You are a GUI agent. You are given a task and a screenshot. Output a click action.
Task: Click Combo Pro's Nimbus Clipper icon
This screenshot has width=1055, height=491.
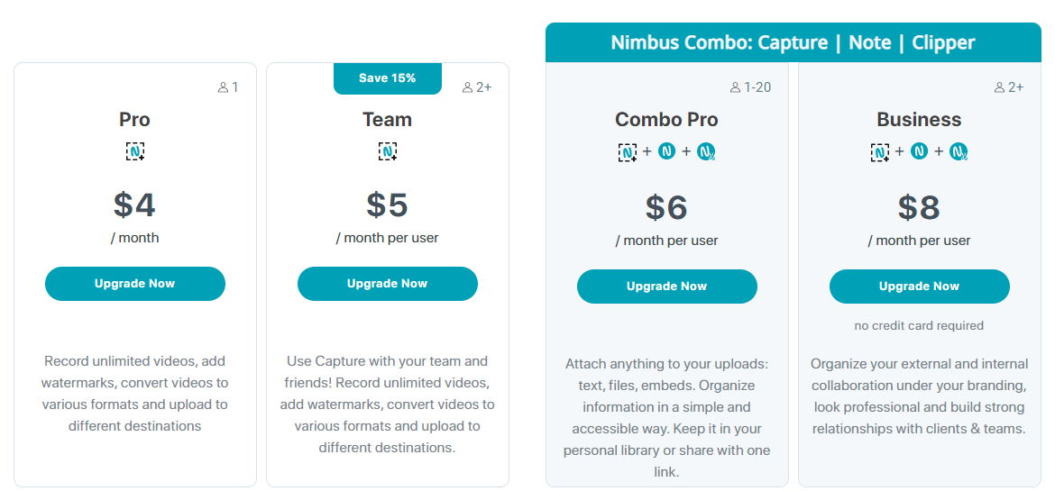click(706, 152)
